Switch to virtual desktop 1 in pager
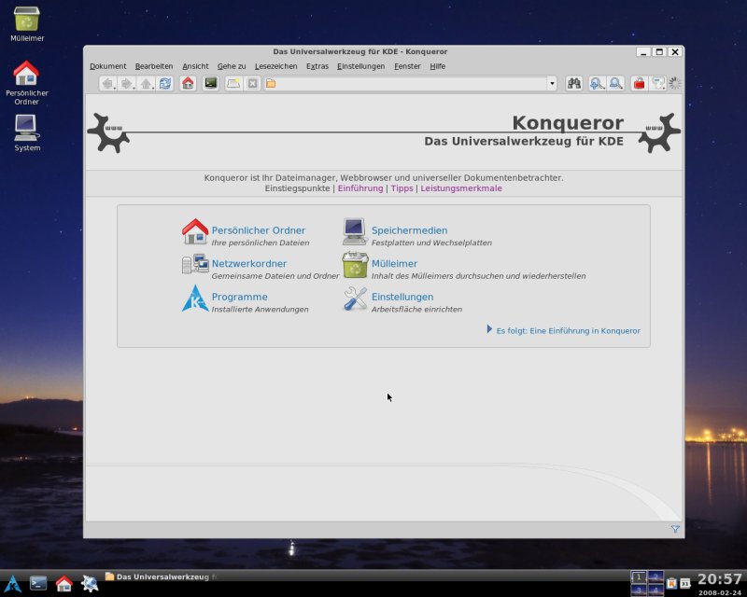The width and height of the screenshot is (747, 597). click(639, 577)
